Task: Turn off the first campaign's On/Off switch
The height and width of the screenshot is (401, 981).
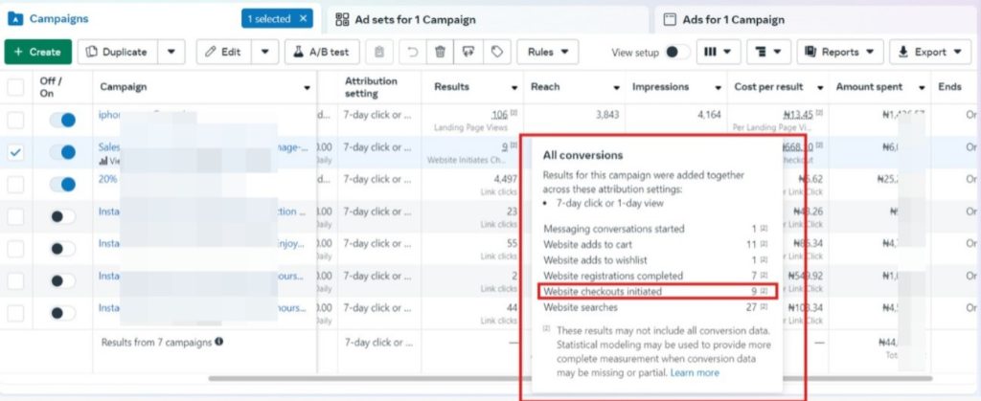Action: [x=62, y=120]
